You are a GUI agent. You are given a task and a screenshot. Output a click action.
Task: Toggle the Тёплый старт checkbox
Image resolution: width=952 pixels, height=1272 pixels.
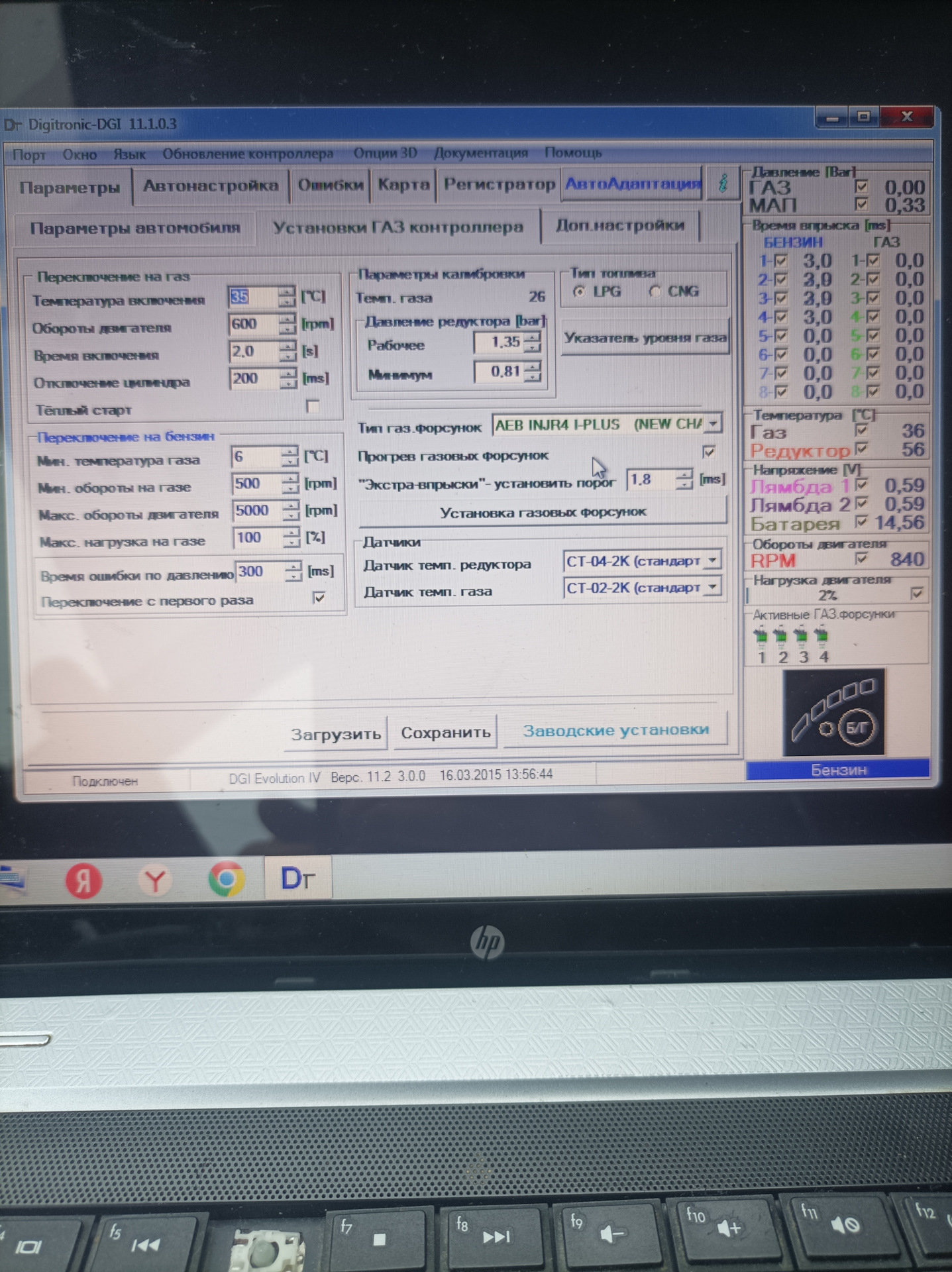313,406
